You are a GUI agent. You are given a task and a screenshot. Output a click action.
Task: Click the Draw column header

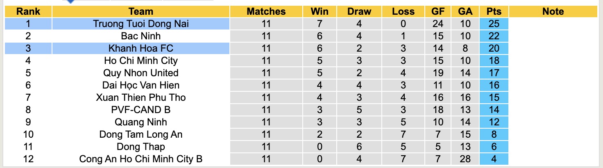[359, 11]
